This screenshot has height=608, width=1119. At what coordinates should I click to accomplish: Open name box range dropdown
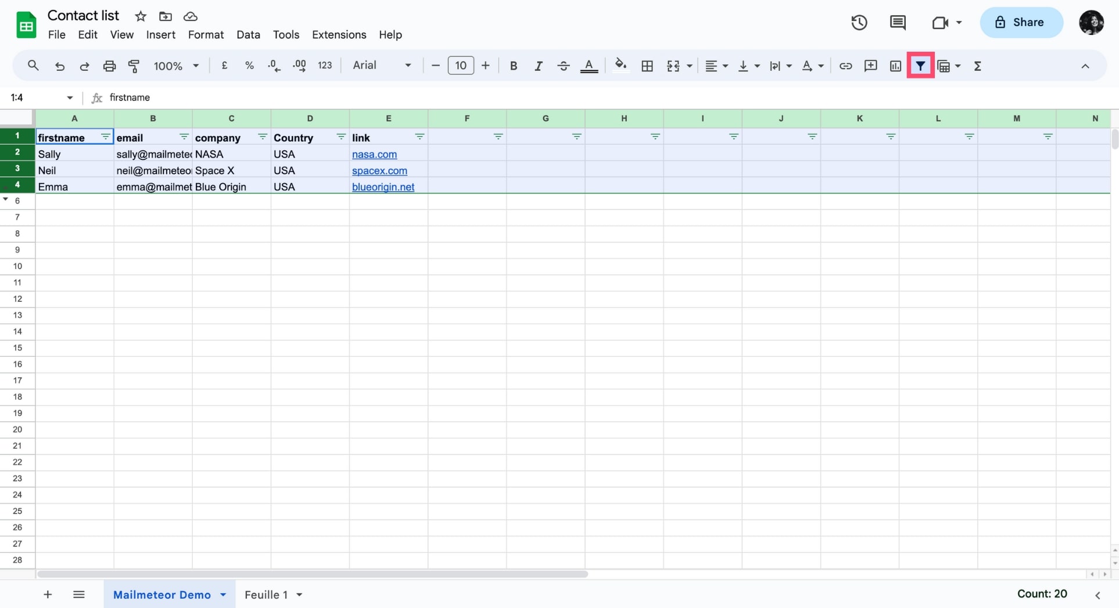pos(70,98)
